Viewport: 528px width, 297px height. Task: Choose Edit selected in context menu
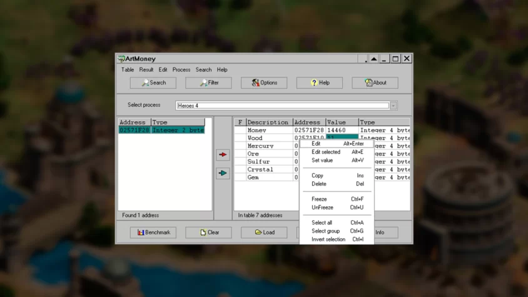coord(337,152)
